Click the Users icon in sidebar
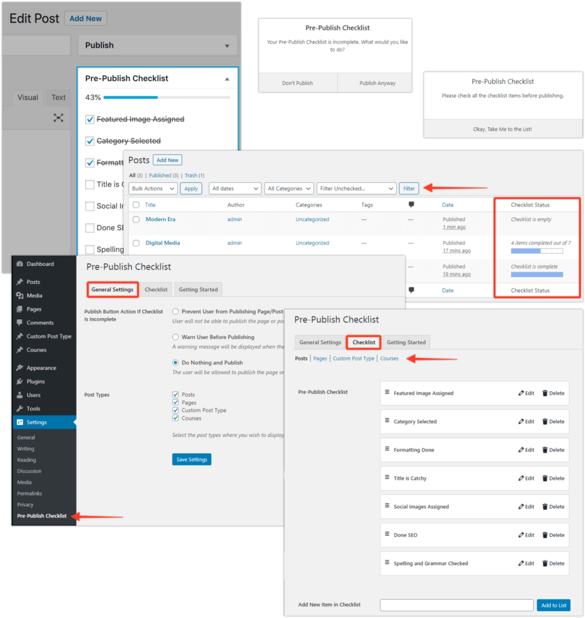 (19, 395)
